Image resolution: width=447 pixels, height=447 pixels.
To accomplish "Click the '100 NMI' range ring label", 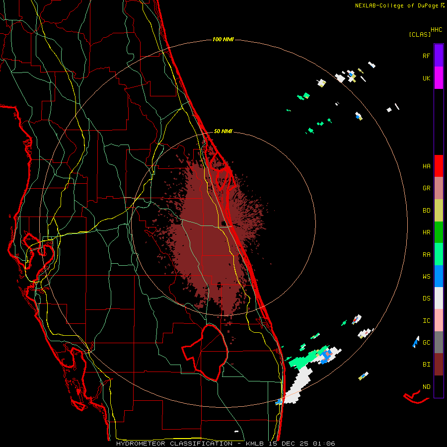I will [223, 39].
